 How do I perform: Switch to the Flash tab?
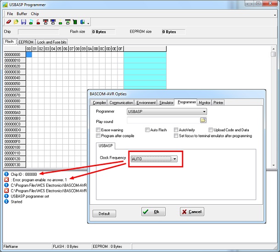(10, 42)
